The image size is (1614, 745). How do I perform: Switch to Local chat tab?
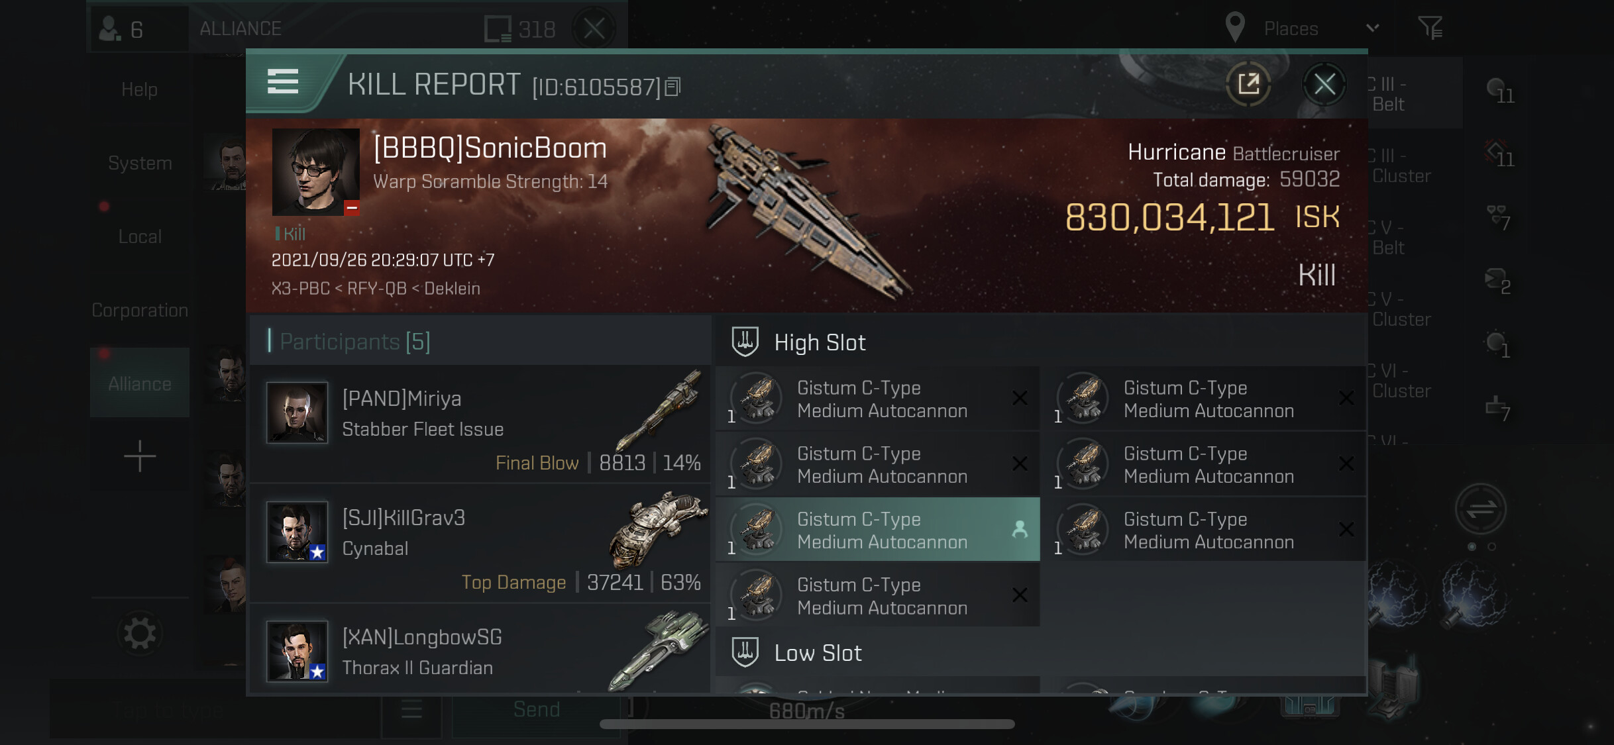click(140, 236)
